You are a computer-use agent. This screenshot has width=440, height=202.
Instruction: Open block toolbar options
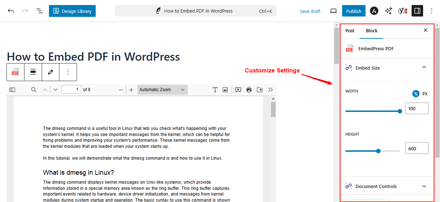click(x=68, y=72)
